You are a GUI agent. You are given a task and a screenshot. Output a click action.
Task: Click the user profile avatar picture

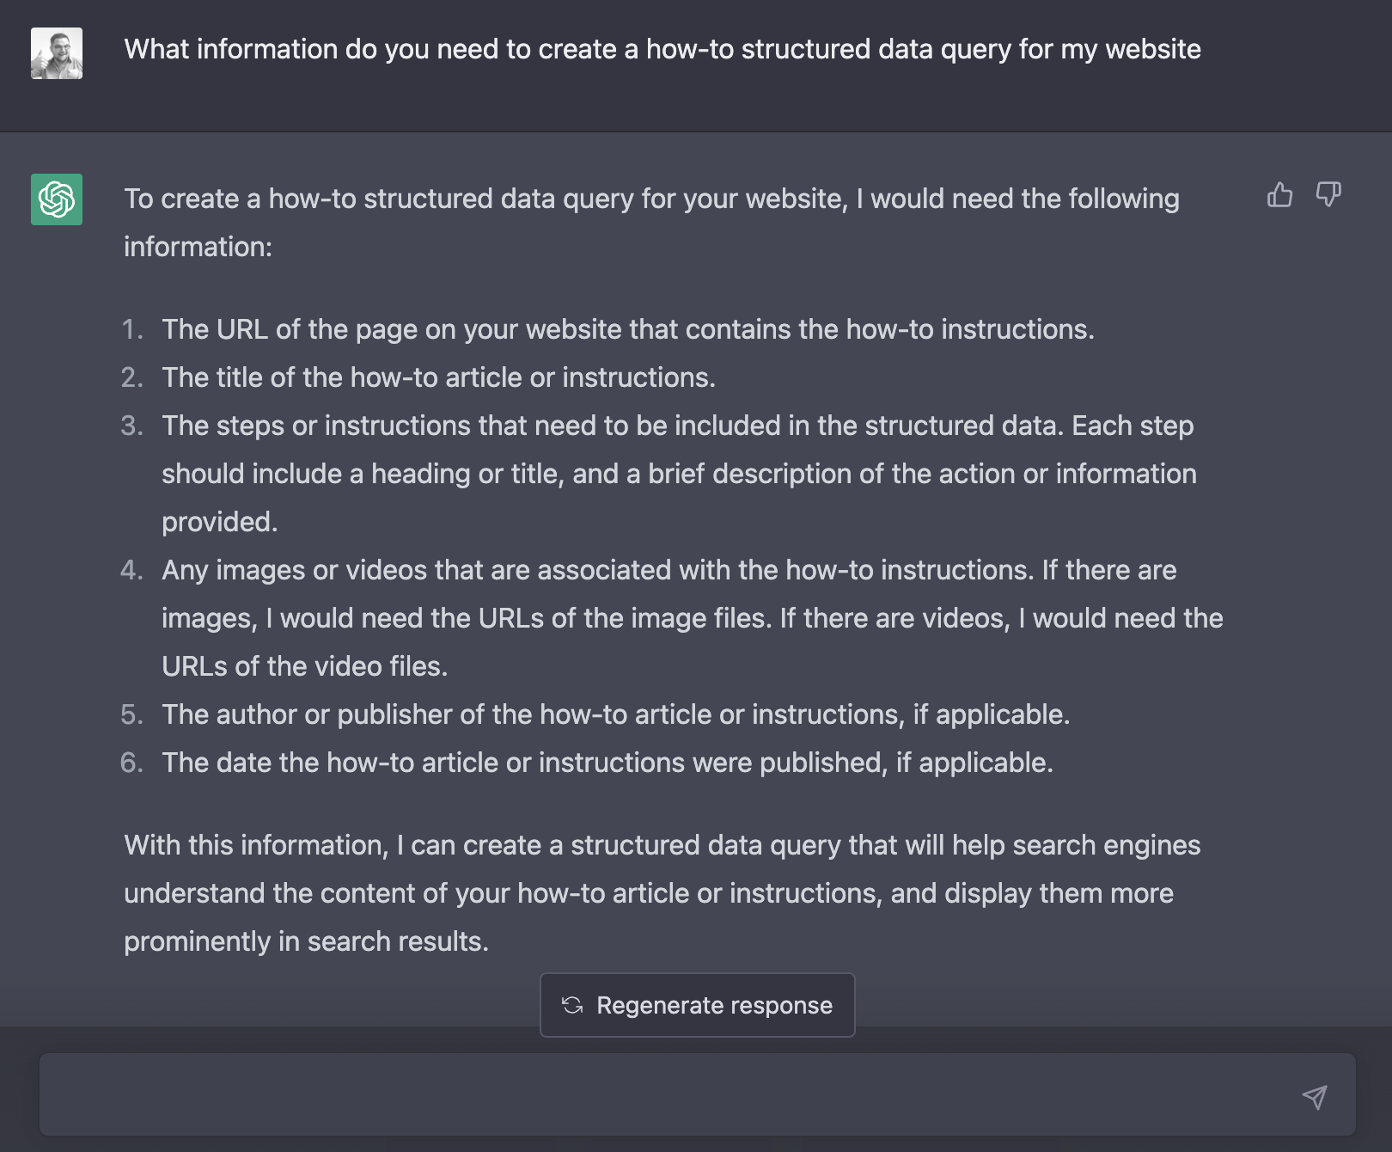(x=56, y=49)
